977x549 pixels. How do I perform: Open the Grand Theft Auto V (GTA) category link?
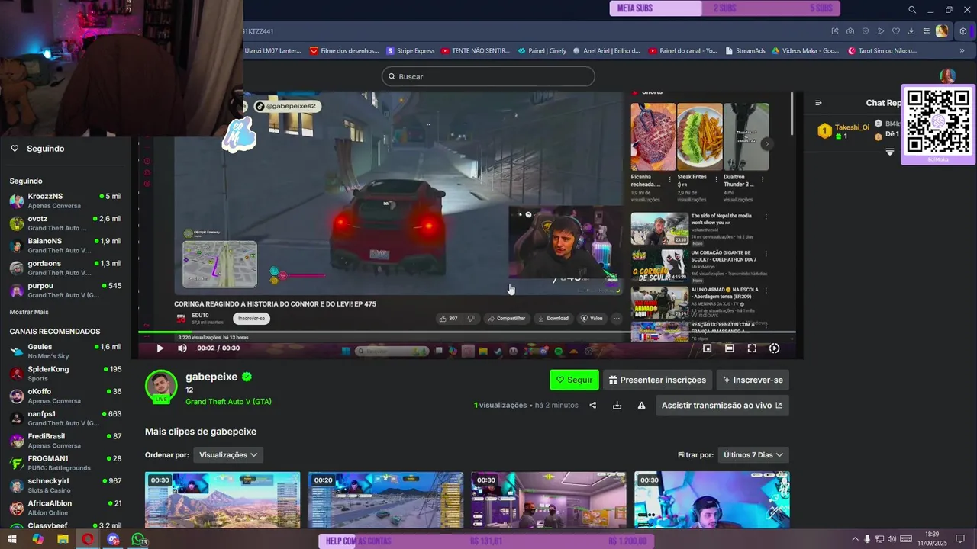click(228, 402)
